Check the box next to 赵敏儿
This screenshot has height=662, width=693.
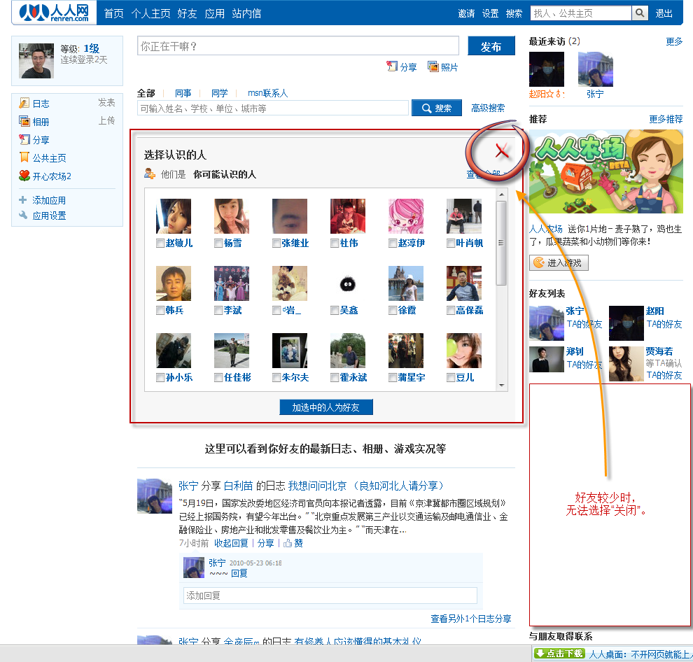click(160, 244)
